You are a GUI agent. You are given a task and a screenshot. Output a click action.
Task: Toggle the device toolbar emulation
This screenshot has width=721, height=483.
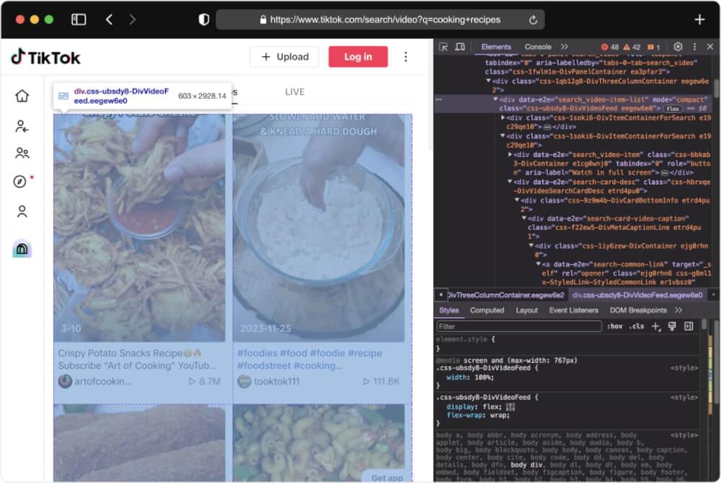coord(460,47)
